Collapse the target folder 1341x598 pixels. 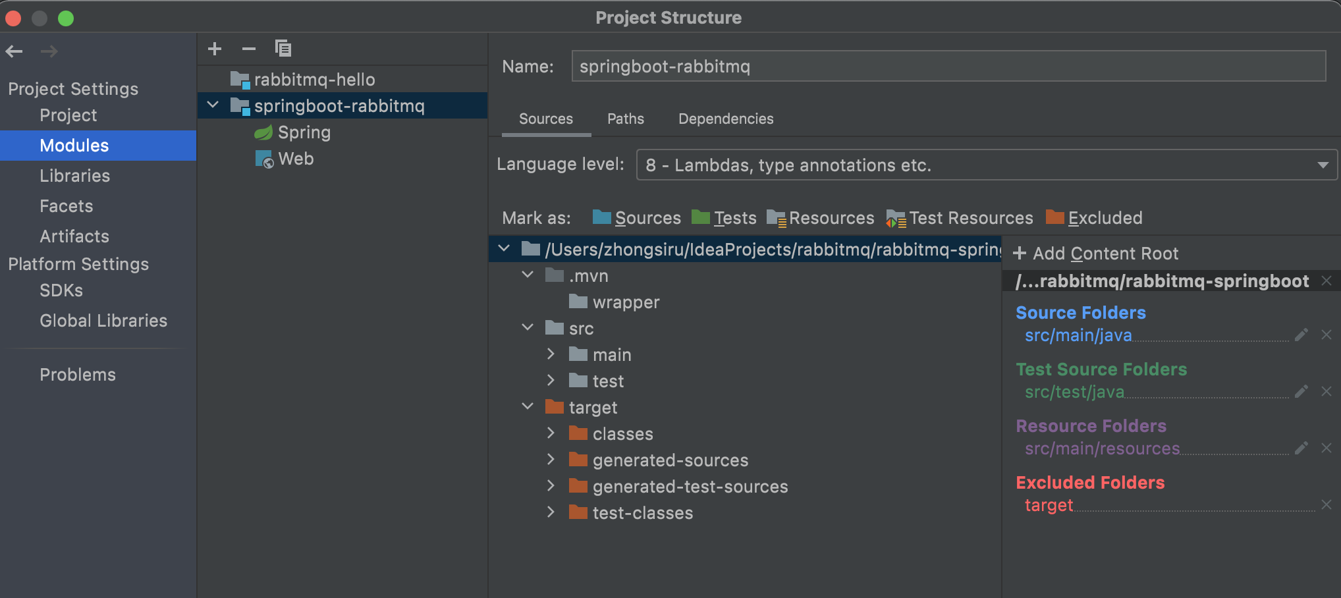pyautogui.click(x=528, y=407)
